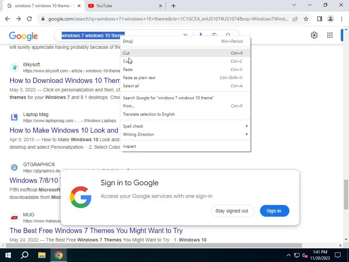Click the MUO site favicon
This screenshot has height=262, width=349.
point(14,217)
